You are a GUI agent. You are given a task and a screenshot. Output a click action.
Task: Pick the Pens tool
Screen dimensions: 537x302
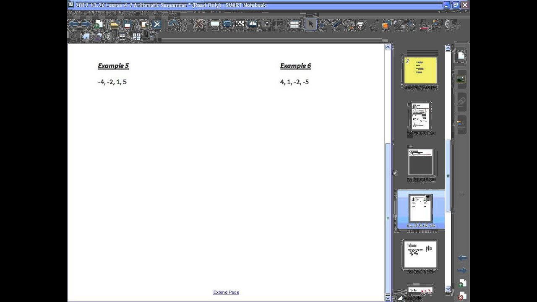323,24
